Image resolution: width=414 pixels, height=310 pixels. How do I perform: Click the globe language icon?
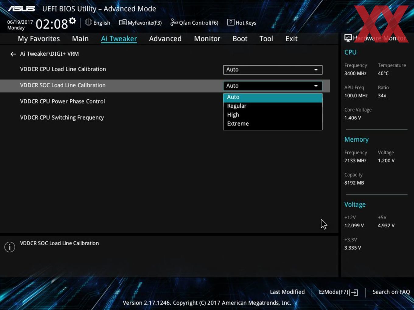[88, 22]
